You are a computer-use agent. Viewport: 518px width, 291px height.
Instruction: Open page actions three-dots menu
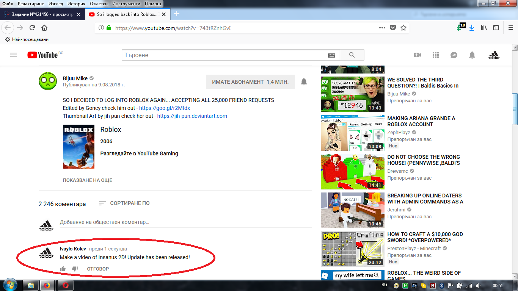coord(382,28)
